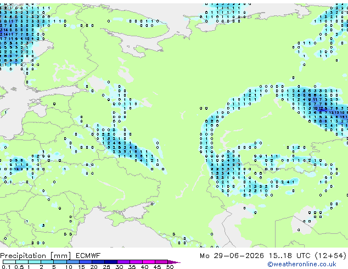The height and width of the screenshot is (269, 348).
Task: Click the 10 to 15 mm blue swatch
Action: [72, 262]
